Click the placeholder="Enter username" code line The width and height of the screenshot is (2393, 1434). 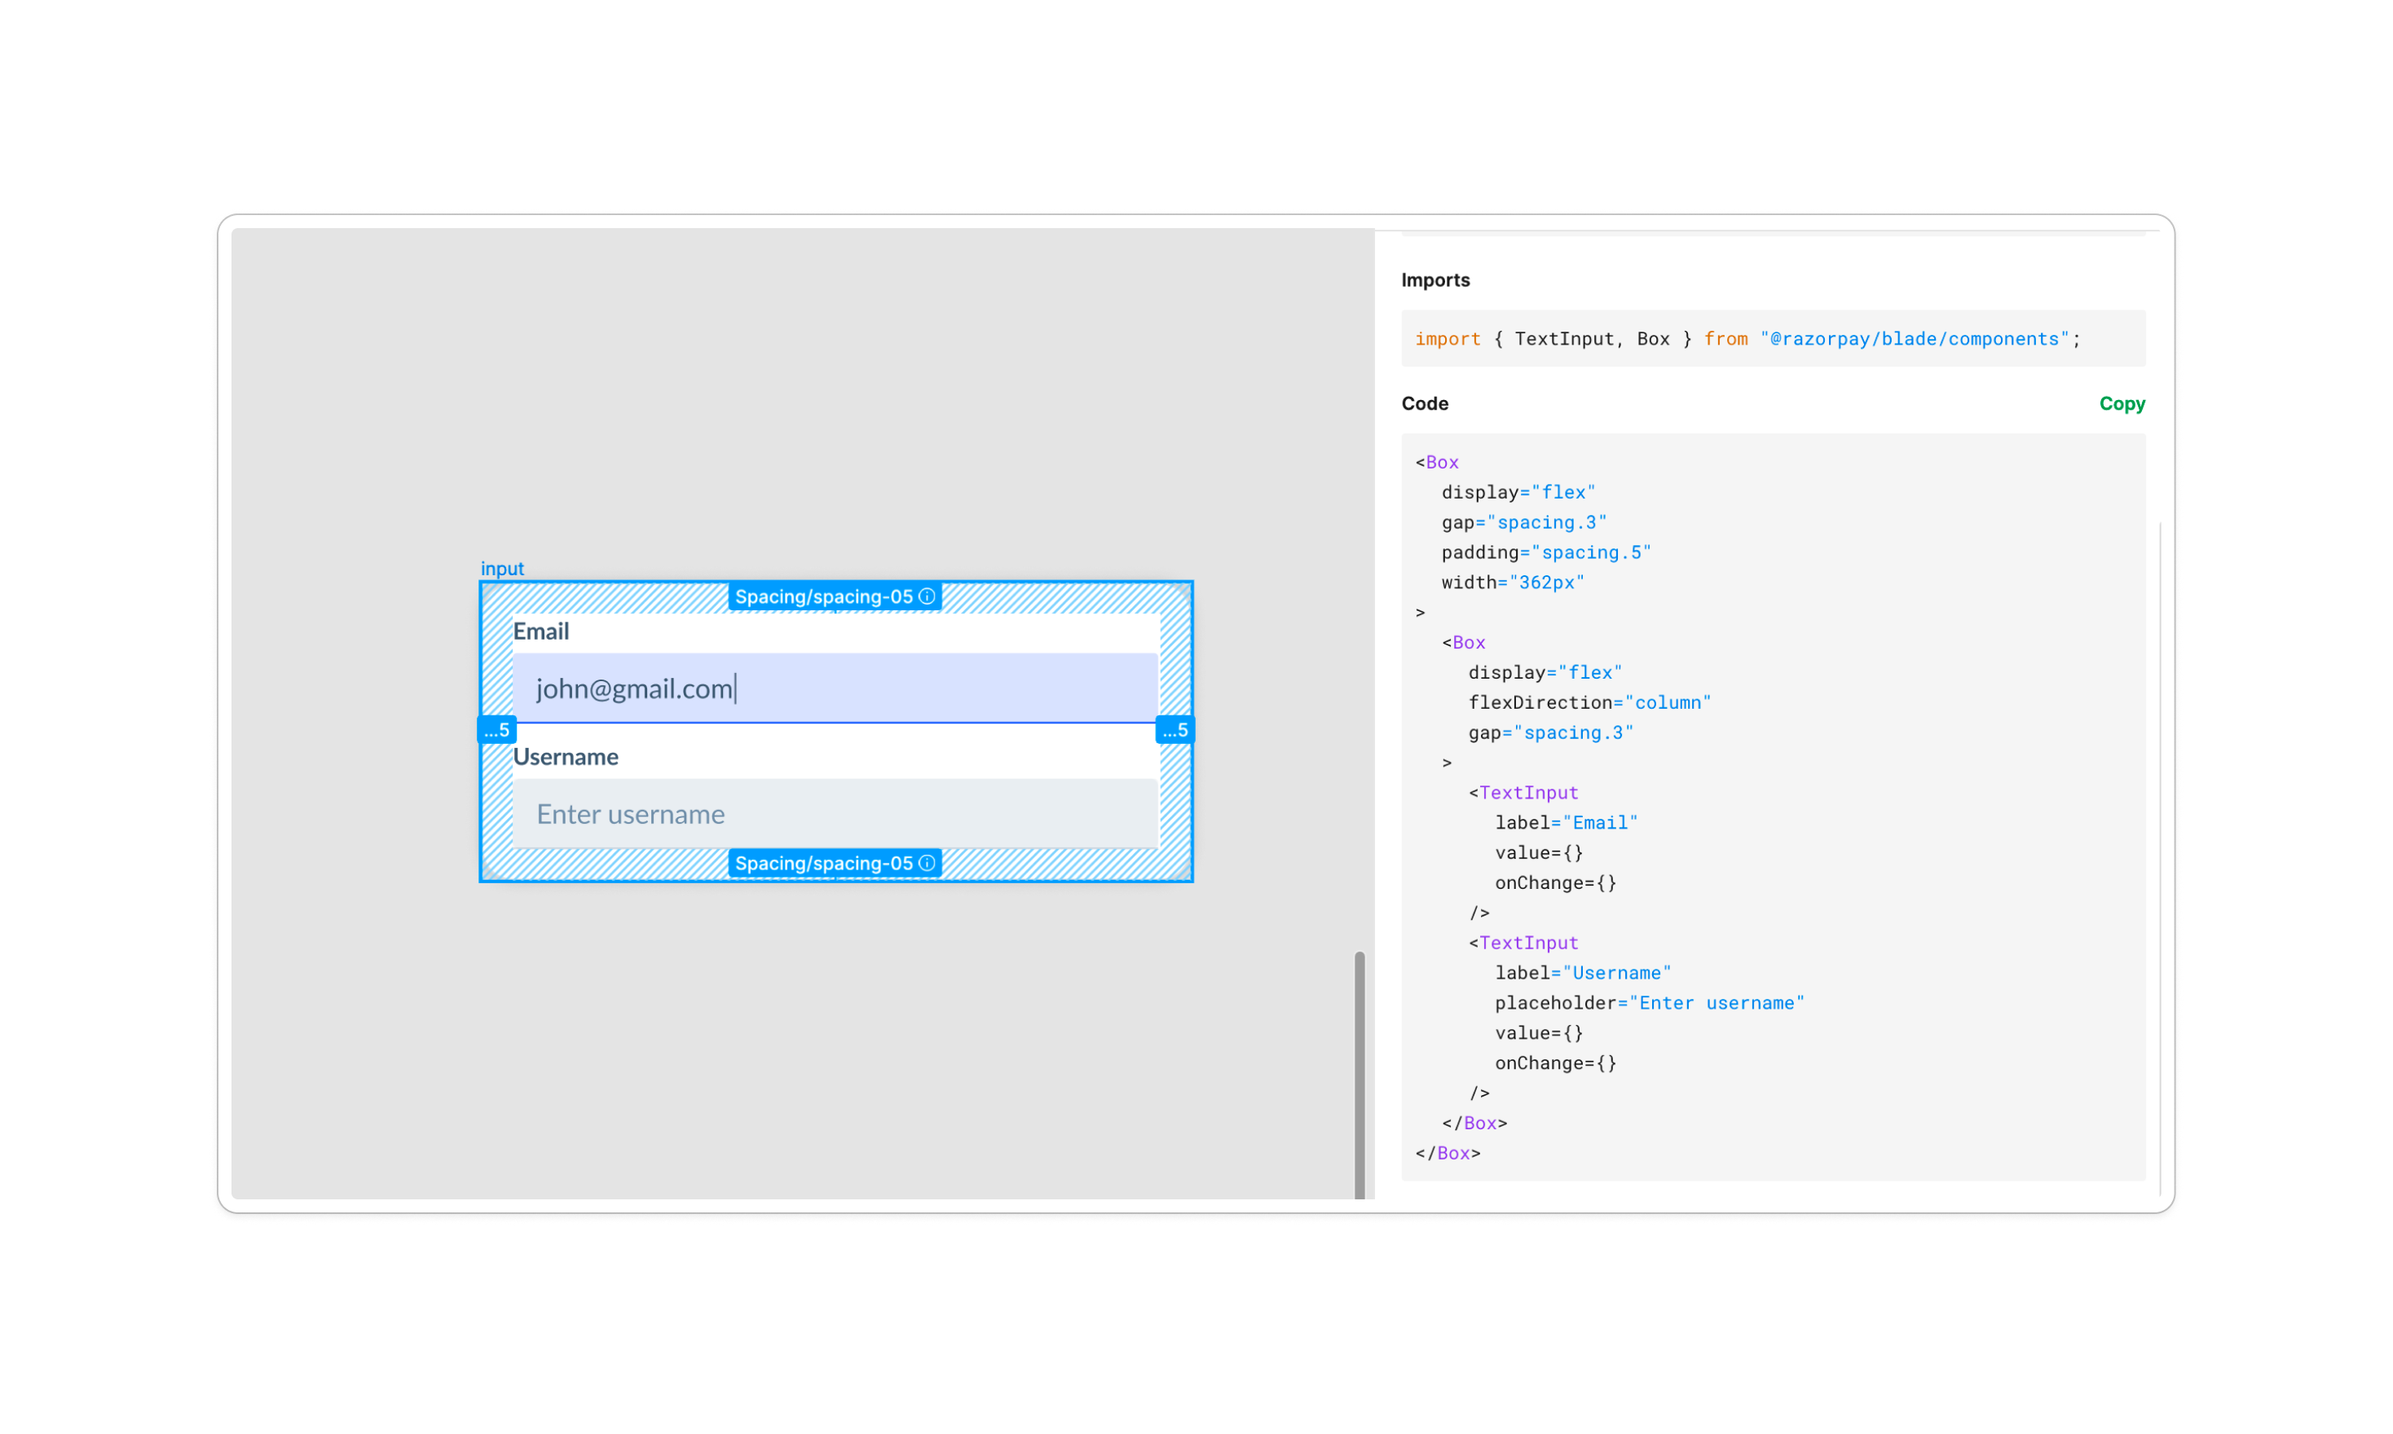(x=1648, y=1003)
